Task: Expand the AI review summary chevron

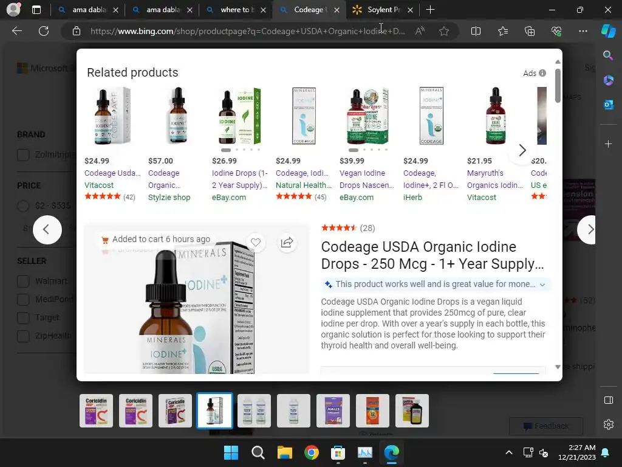Action: [x=542, y=285]
